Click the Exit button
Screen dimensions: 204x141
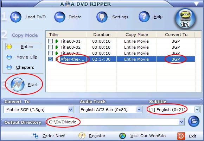(187, 136)
